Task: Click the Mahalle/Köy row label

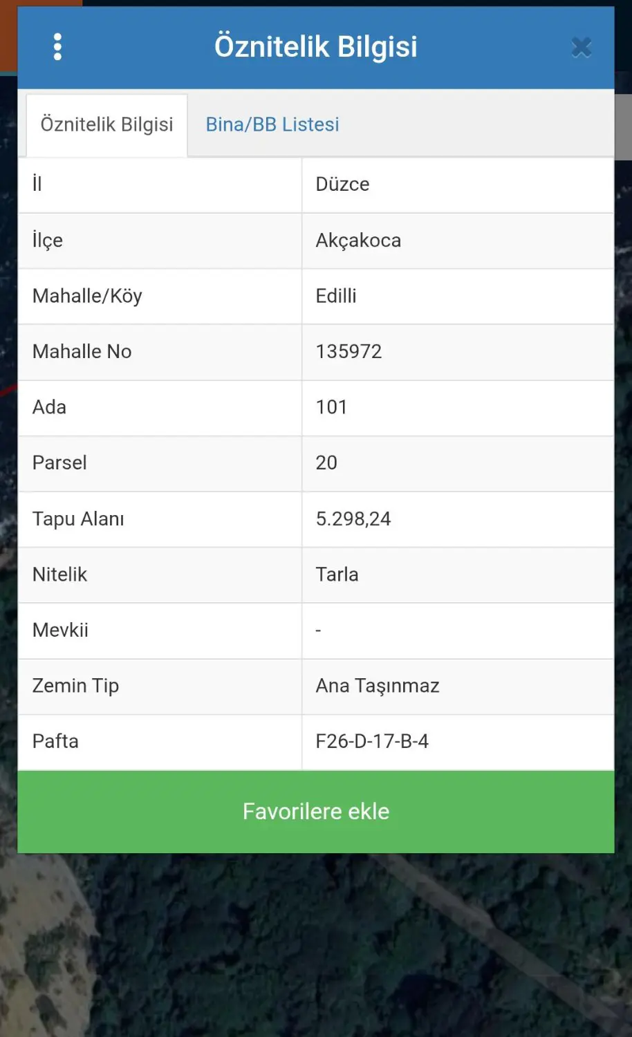Action: tap(87, 296)
